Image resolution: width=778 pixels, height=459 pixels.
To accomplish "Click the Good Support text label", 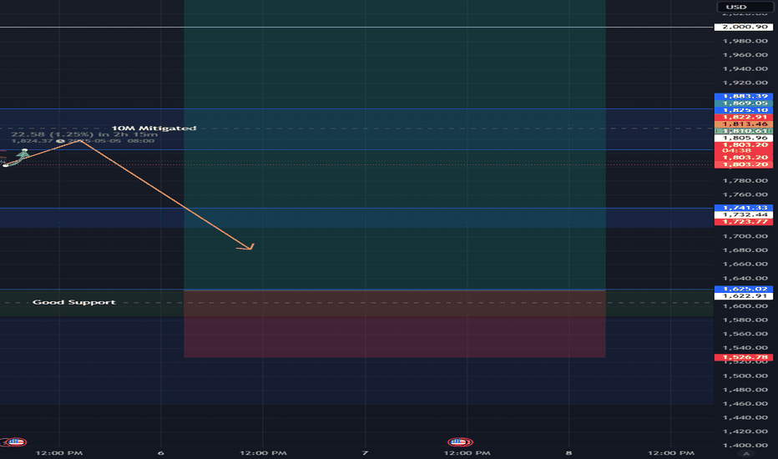I will tap(74, 302).
